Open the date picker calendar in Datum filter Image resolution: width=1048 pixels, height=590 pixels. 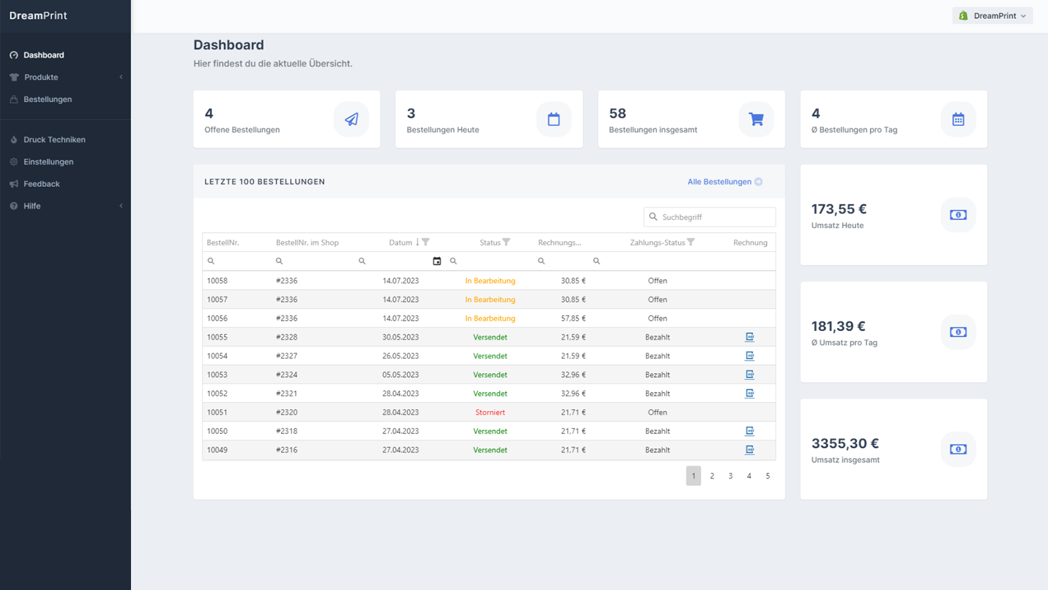click(x=437, y=261)
